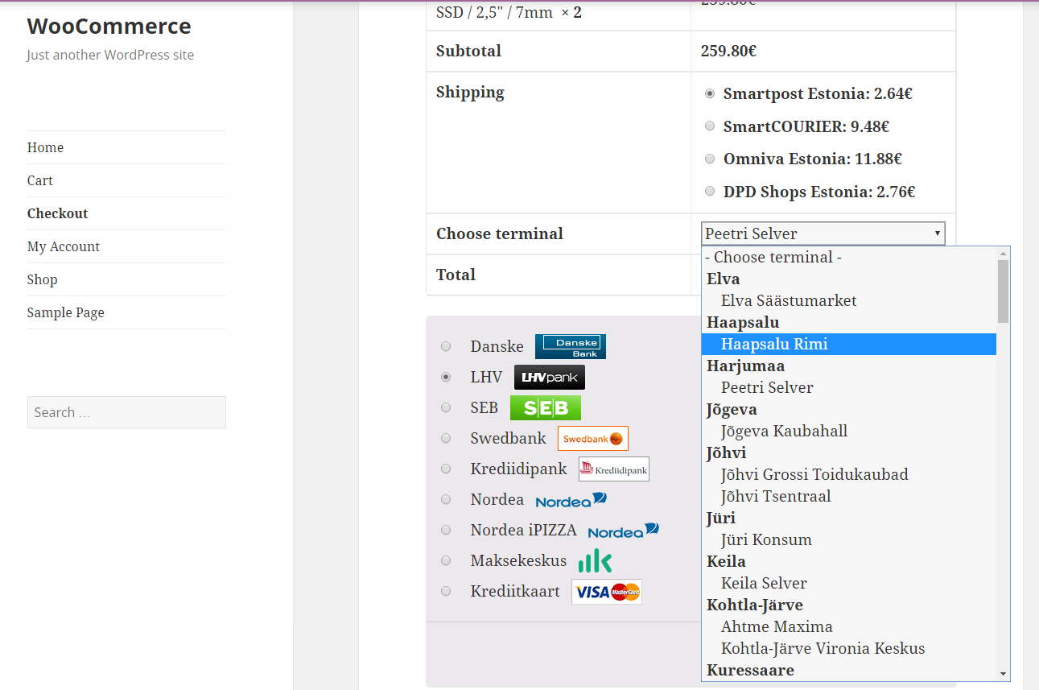Click the 'Total' row label
Image resolution: width=1039 pixels, height=690 pixels.
tap(456, 275)
